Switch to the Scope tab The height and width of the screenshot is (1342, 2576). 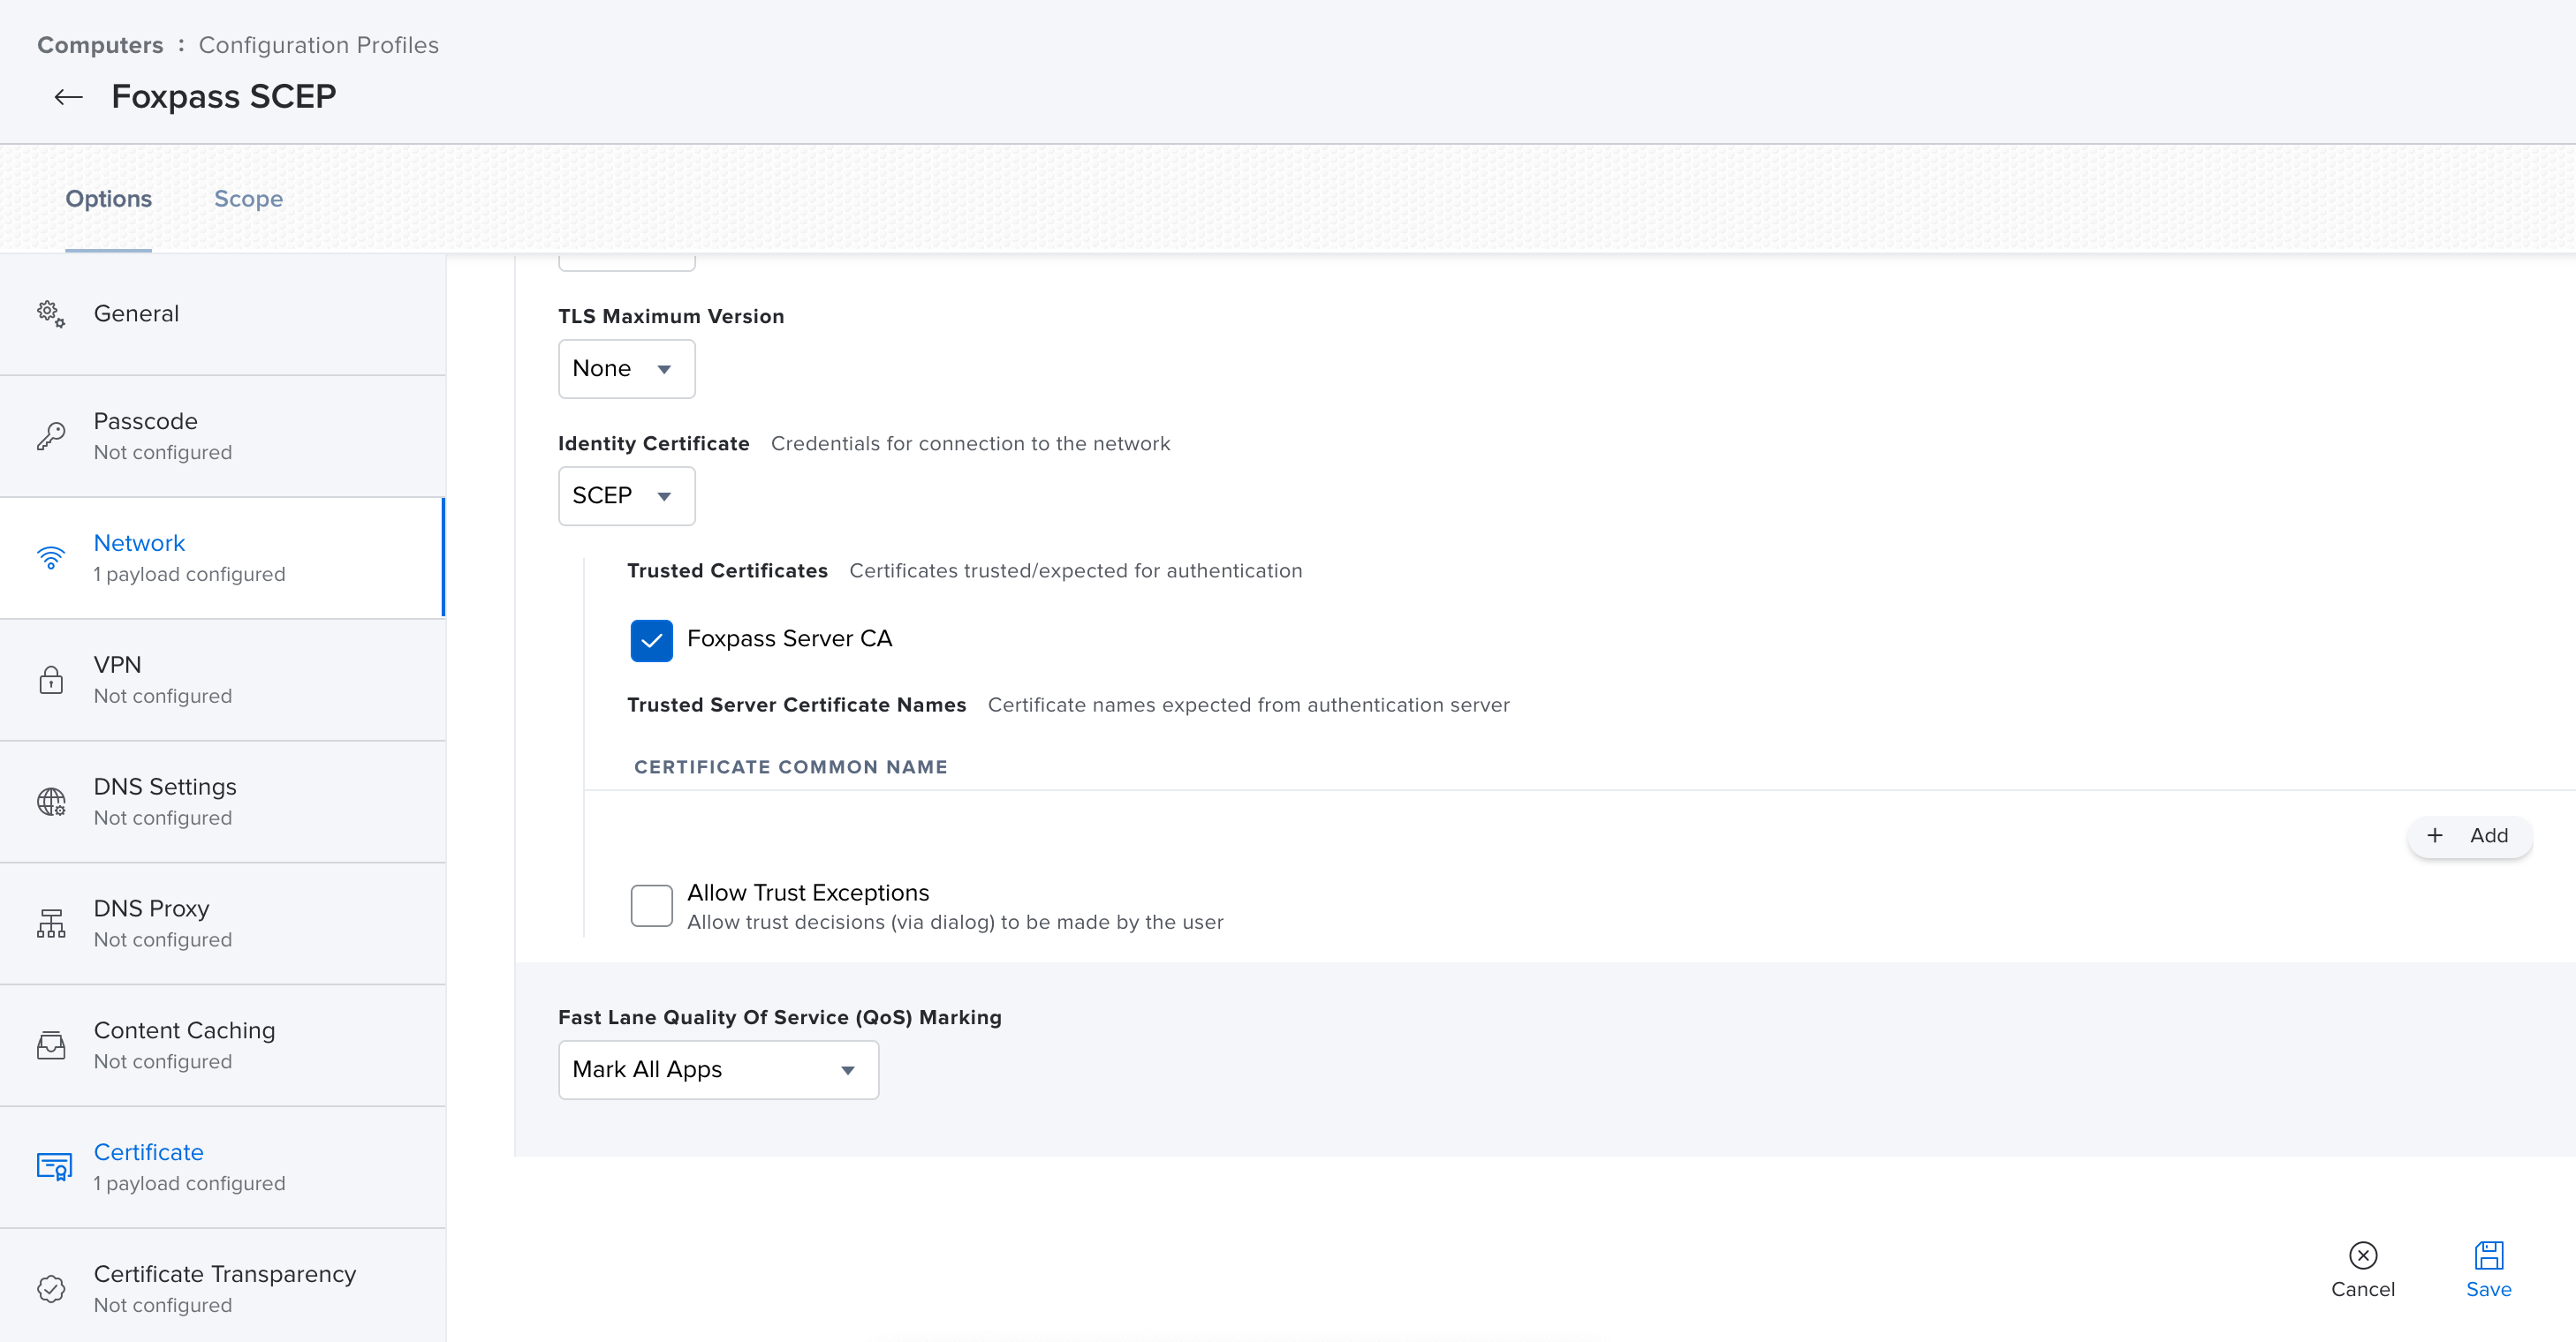point(248,199)
